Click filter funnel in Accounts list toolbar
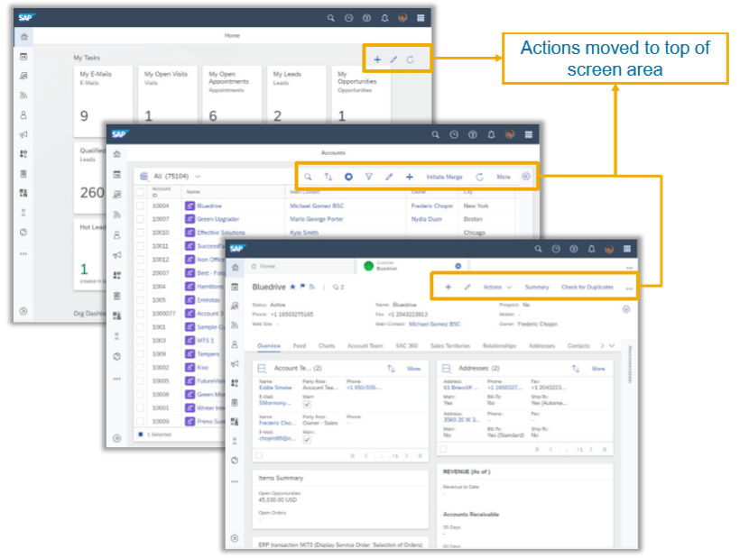740x558 pixels. [x=368, y=177]
